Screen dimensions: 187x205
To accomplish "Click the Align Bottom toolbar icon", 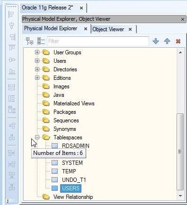I will pos(12,71).
